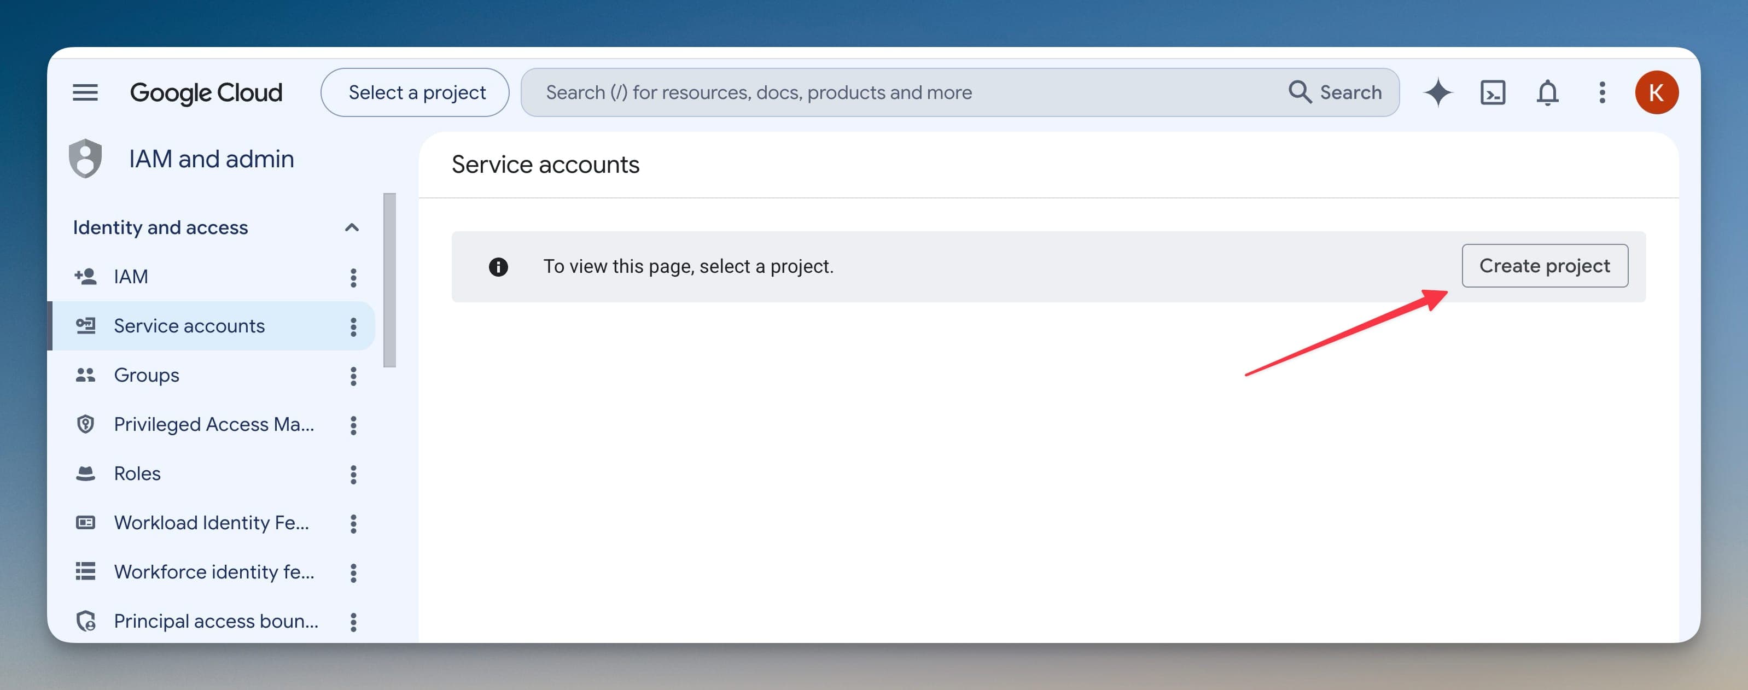The image size is (1748, 690).
Task: Open the top bar three-dot settings menu
Action: (1602, 92)
